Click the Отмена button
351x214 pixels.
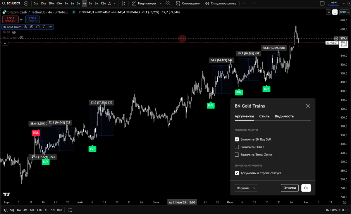pyautogui.click(x=290, y=188)
